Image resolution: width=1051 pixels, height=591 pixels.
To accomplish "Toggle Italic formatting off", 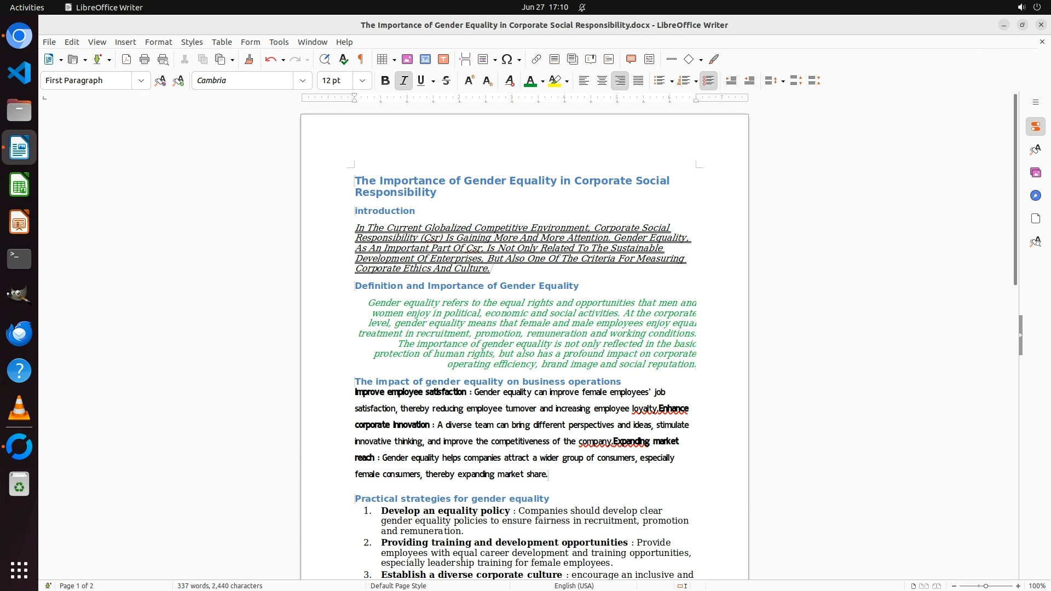I will click(403, 80).
